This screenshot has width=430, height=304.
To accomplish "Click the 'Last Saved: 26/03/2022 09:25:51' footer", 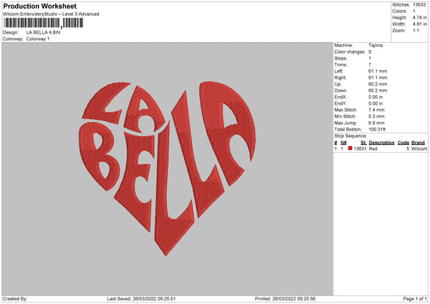I will pos(141,299).
